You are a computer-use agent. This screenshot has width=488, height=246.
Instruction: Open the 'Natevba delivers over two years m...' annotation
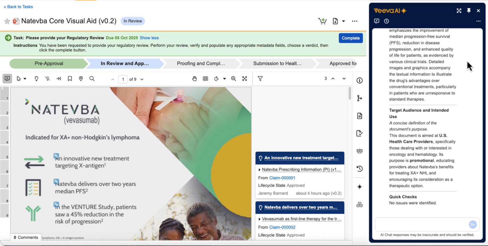(x=301, y=208)
